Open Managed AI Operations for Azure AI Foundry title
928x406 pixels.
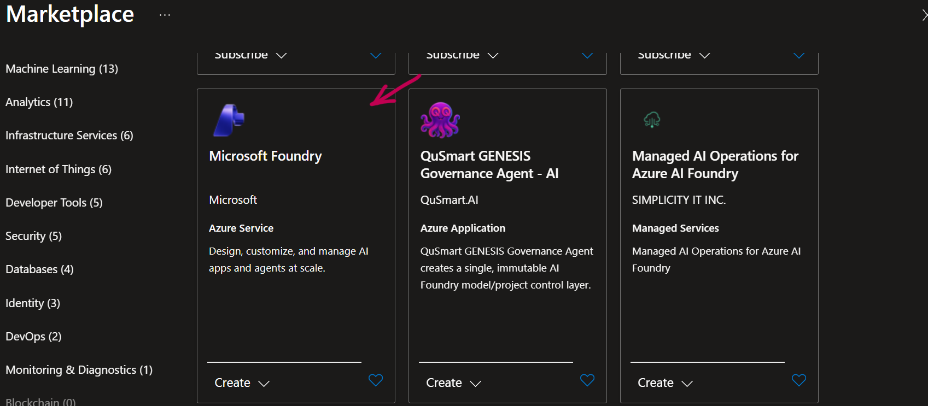pyautogui.click(x=715, y=165)
